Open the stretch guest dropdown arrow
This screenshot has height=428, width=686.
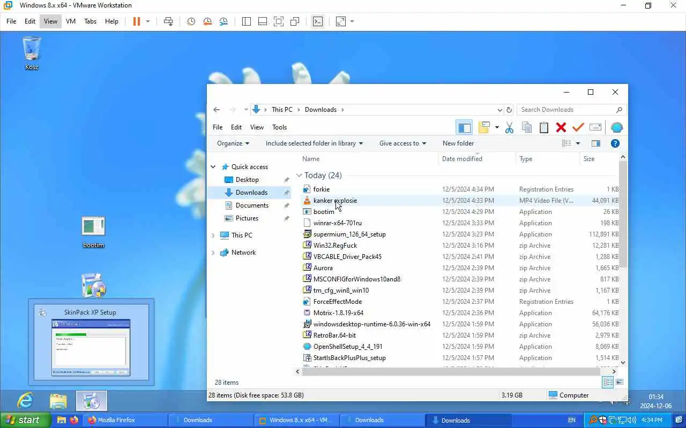pyautogui.click(x=352, y=21)
